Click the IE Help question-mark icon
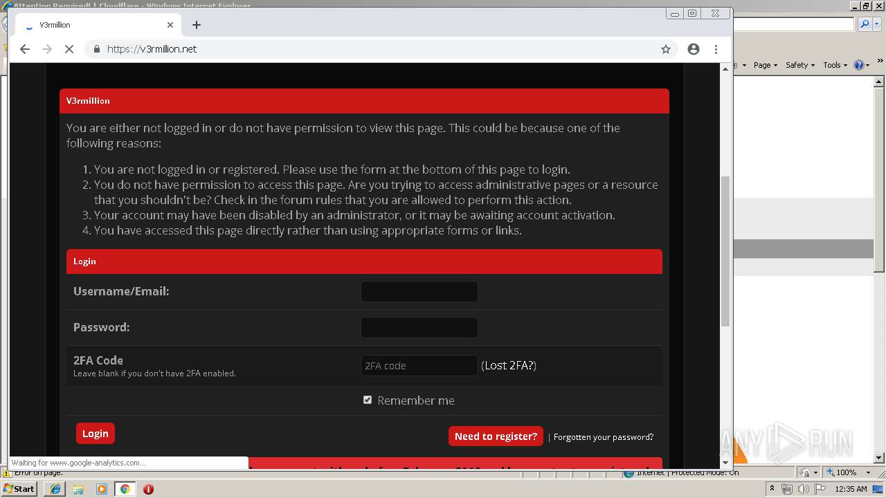 tap(859, 65)
